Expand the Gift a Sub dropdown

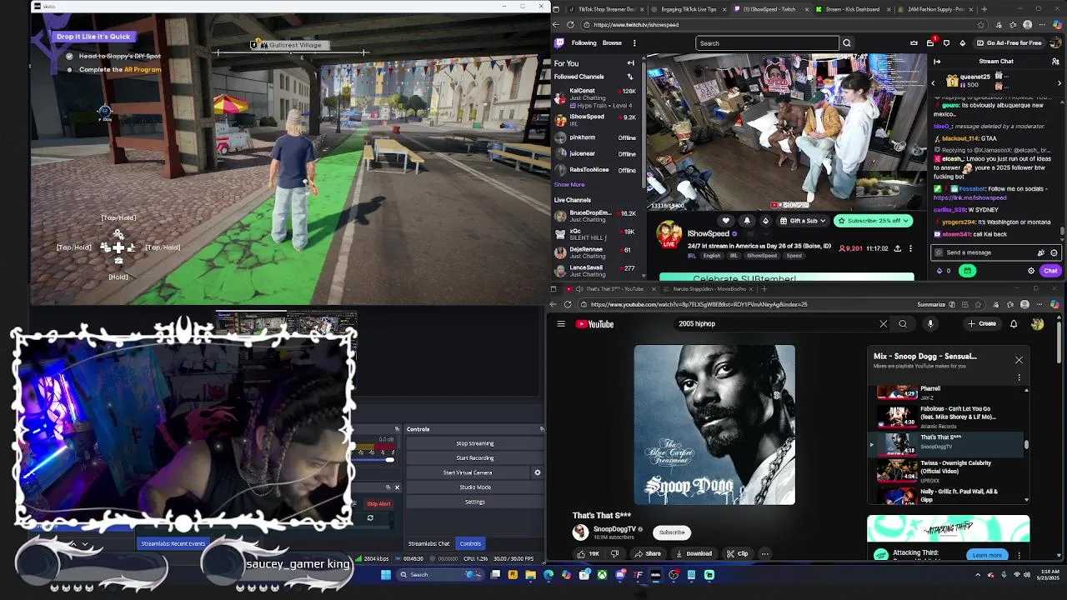[x=801, y=221]
